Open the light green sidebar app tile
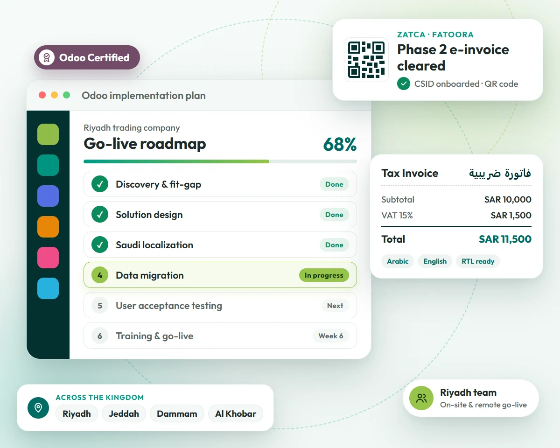The height and width of the screenshot is (448, 560). 48,134
